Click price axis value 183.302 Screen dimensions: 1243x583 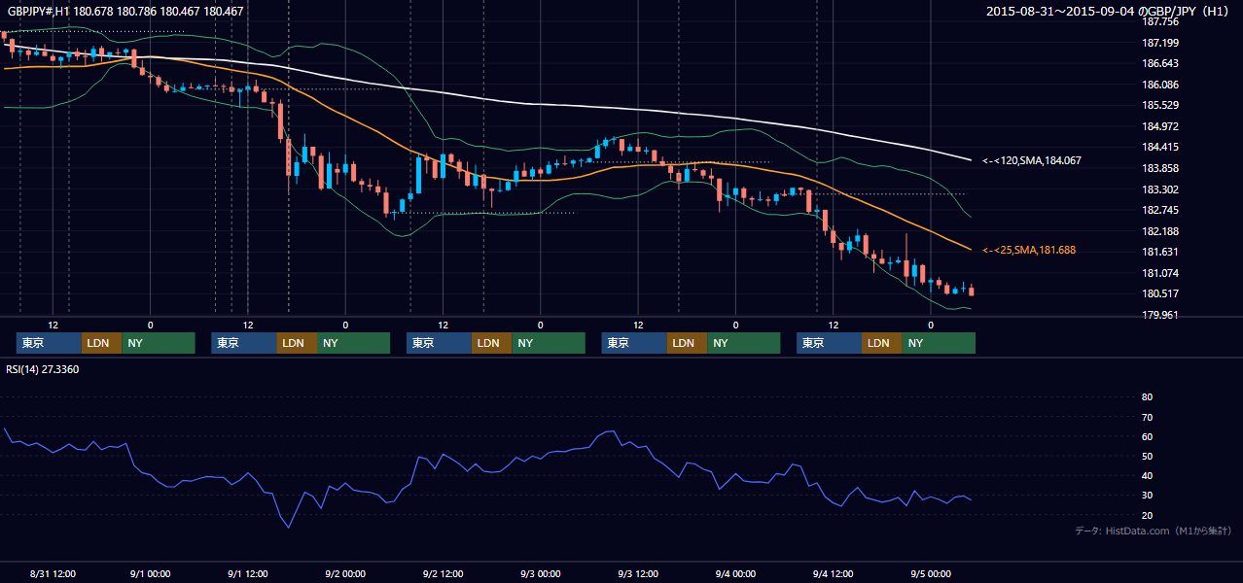point(1161,190)
